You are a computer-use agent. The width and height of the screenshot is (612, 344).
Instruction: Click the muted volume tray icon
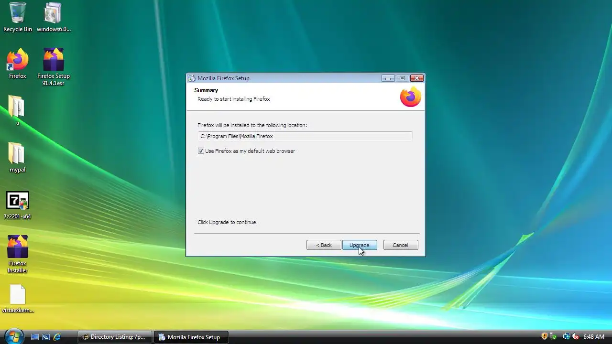click(x=575, y=336)
